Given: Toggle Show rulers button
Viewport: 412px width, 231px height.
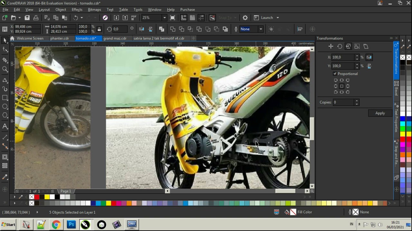Looking at the screenshot, I should click(183, 18).
